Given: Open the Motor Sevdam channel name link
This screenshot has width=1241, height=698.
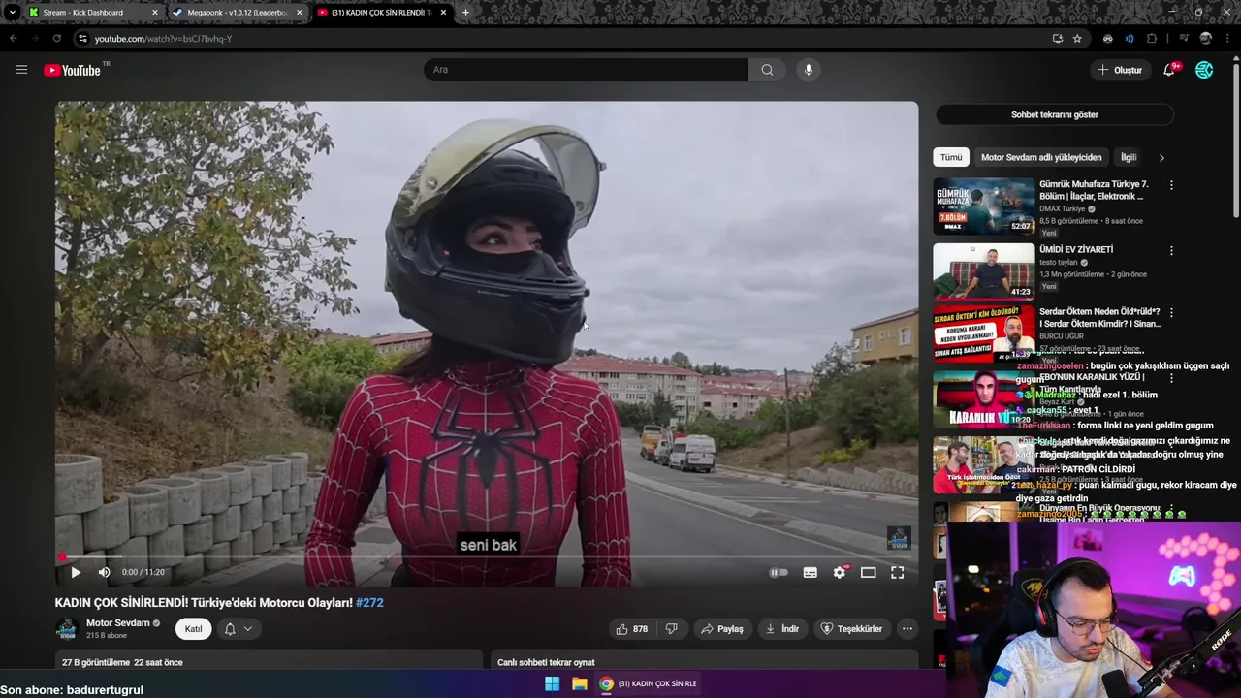Looking at the screenshot, I should click(118, 623).
